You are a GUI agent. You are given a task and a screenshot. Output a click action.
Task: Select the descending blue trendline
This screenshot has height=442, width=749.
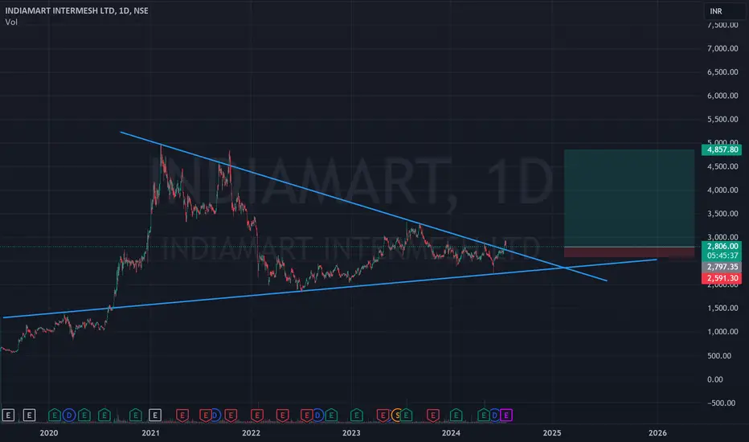(x=363, y=206)
